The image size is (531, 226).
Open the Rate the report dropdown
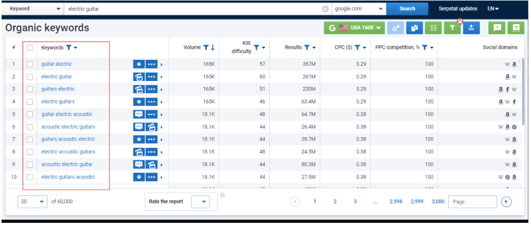(200, 202)
